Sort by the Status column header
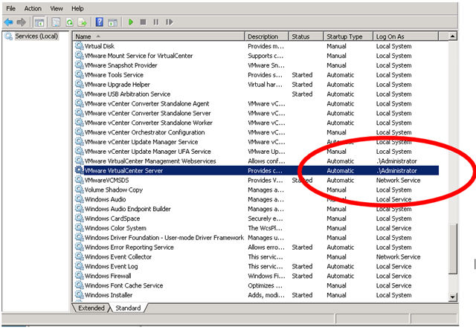This screenshot has height=330, width=476. (306, 36)
